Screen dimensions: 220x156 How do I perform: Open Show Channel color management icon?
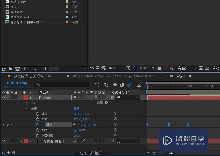(171, 68)
